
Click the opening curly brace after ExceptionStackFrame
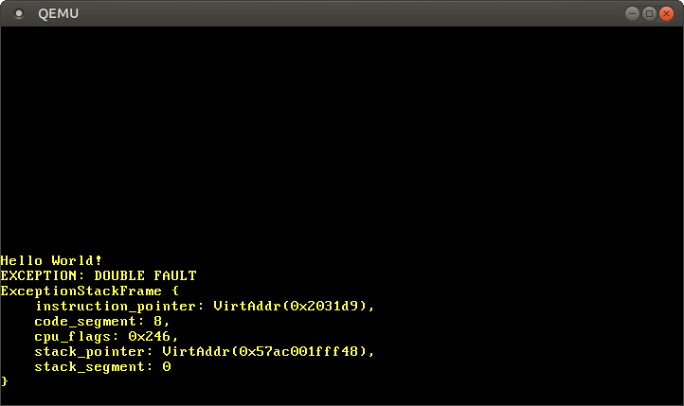(174, 291)
